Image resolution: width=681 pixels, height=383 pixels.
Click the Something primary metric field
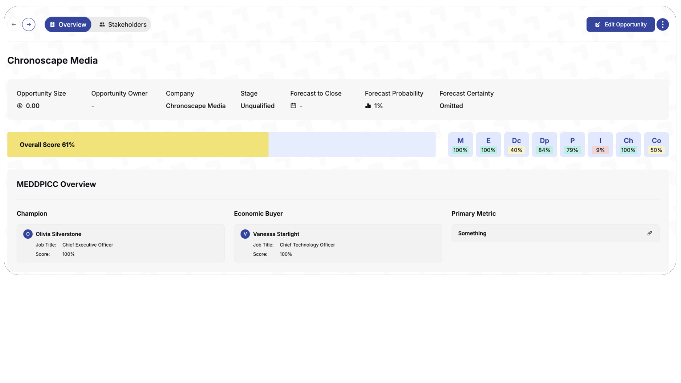pos(555,233)
